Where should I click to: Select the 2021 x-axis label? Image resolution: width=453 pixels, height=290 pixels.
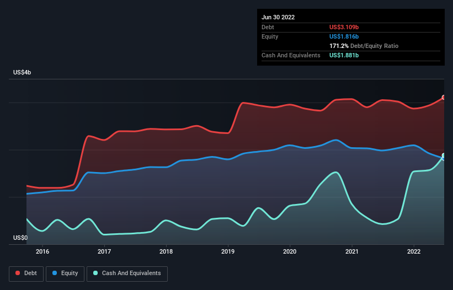(x=352, y=251)
